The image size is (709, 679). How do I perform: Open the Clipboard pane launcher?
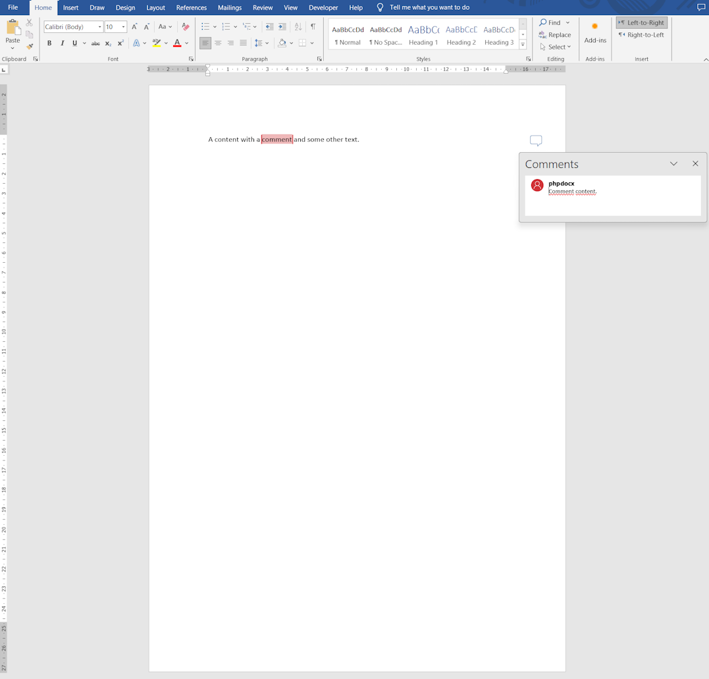click(x=36, y=59)
